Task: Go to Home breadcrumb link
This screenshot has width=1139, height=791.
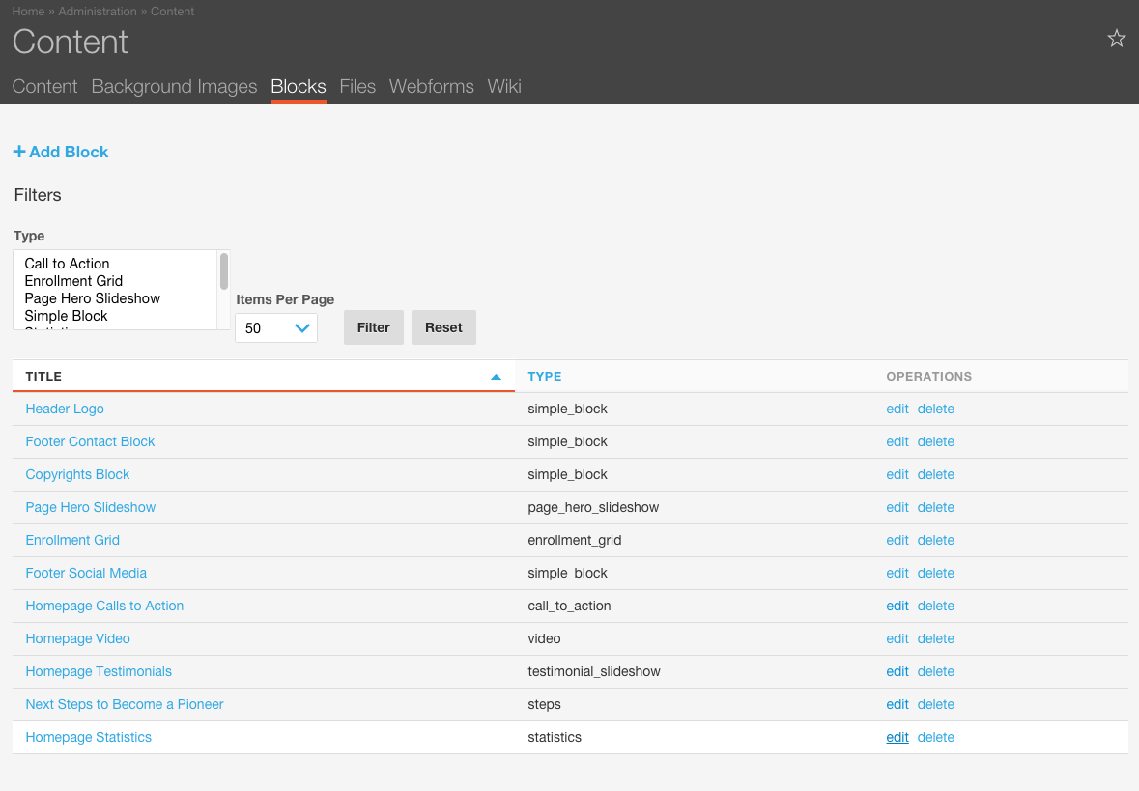Action: point(28,12)
